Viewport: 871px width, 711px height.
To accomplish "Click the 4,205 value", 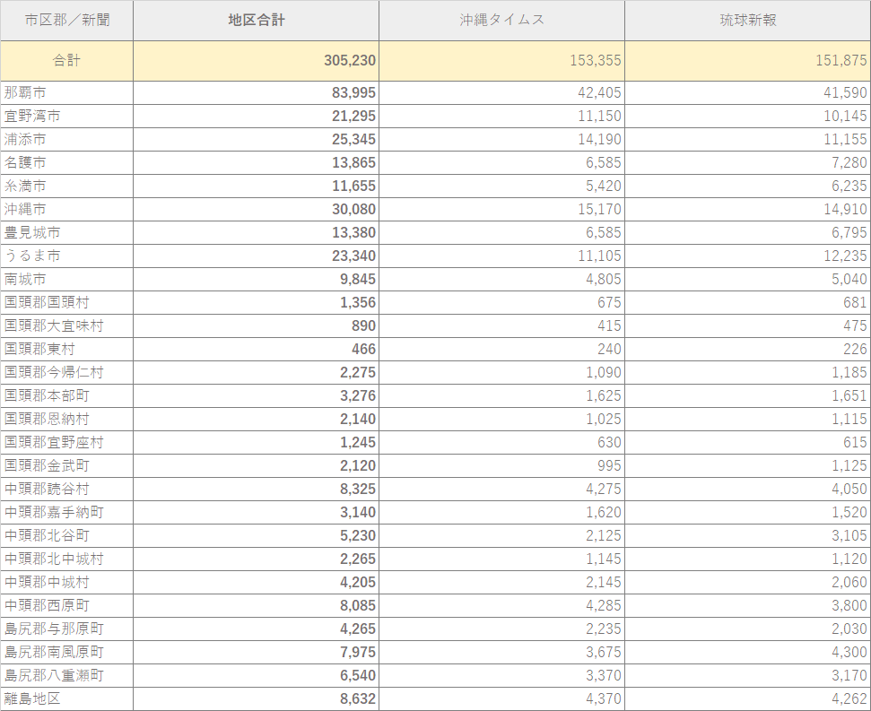I will pos(358,582).
